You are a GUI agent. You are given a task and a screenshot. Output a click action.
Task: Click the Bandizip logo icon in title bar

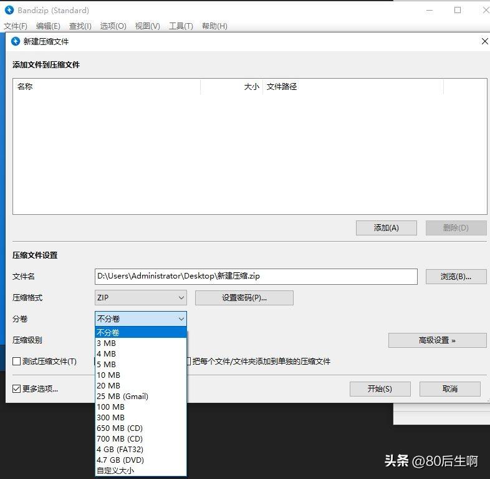(x=9, y=11)
